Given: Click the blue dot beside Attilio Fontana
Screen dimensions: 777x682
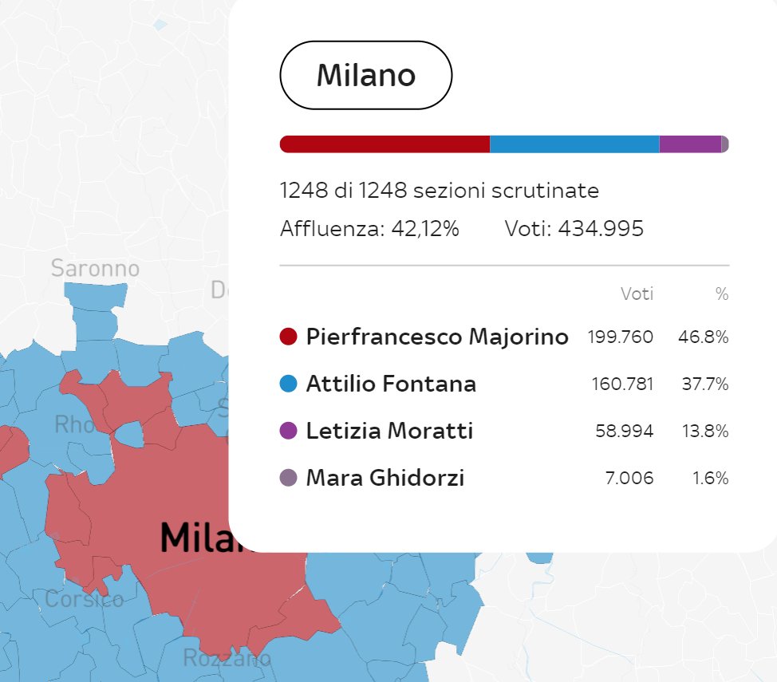Looking at the screenshot, I should tap(289, 384).
